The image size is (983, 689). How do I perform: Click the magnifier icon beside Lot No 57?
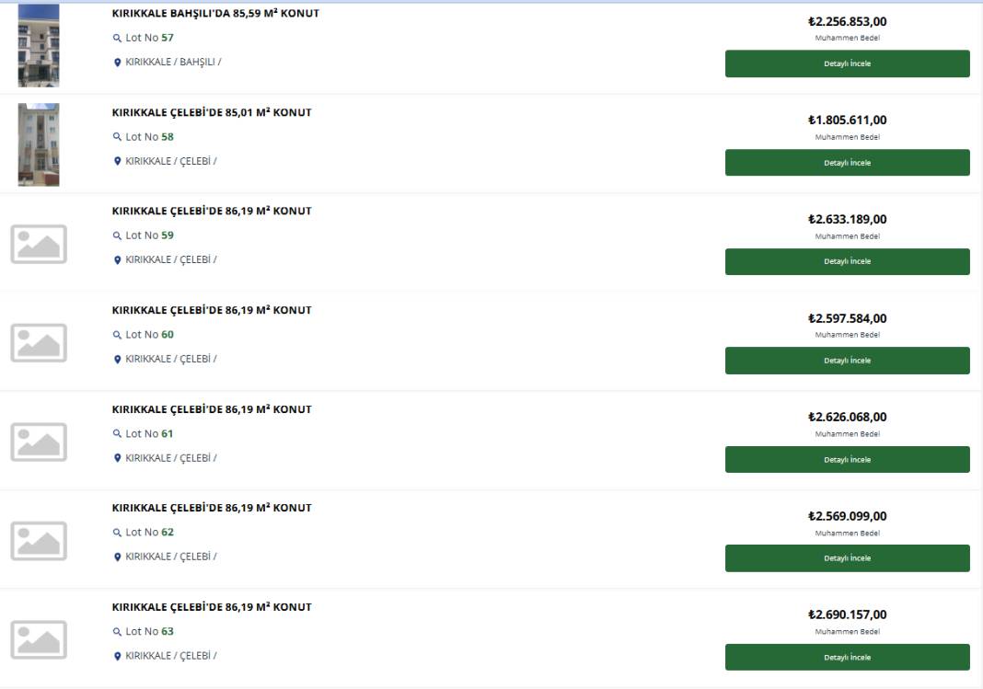coord(117,39)
